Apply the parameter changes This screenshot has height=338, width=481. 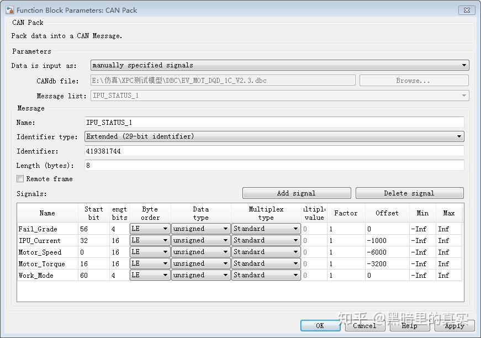coord(453,326)
